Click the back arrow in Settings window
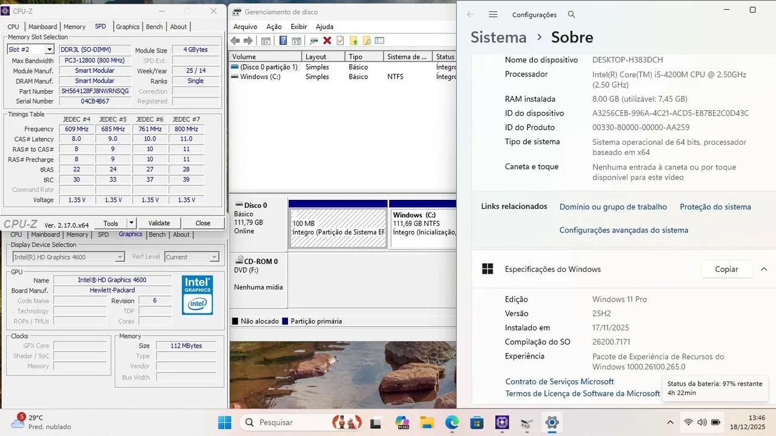This screenshot has width=776, height=436. [470, 14]
